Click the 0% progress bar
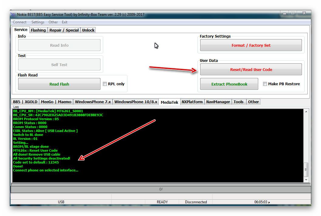This screenshot has height=216, width=321. [x=161, y=189]
